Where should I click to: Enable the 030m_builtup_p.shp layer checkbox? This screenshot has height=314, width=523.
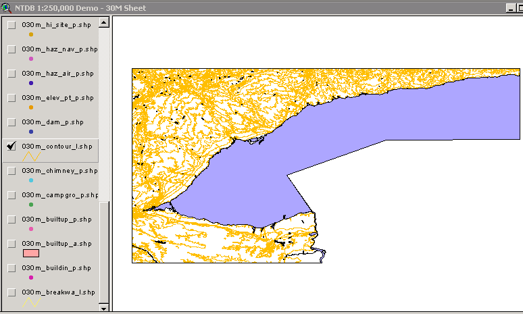tap(11, 219)
